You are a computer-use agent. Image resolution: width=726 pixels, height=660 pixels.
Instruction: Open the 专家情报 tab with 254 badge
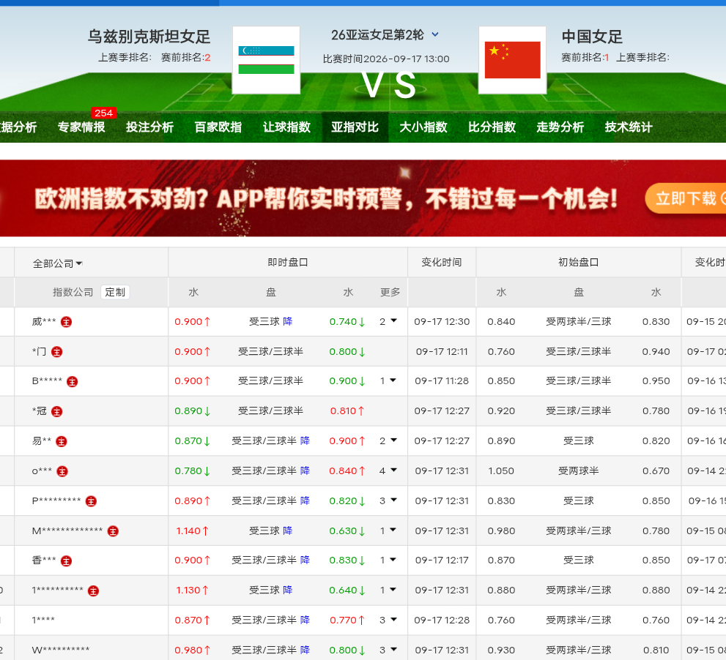(x=81, y=127)
